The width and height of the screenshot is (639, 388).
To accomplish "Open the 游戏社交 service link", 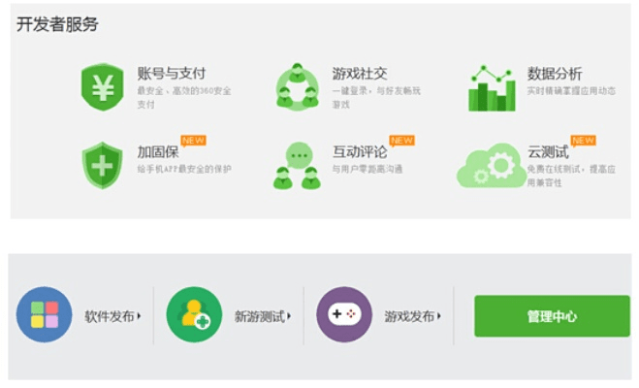I will (360, 73).
